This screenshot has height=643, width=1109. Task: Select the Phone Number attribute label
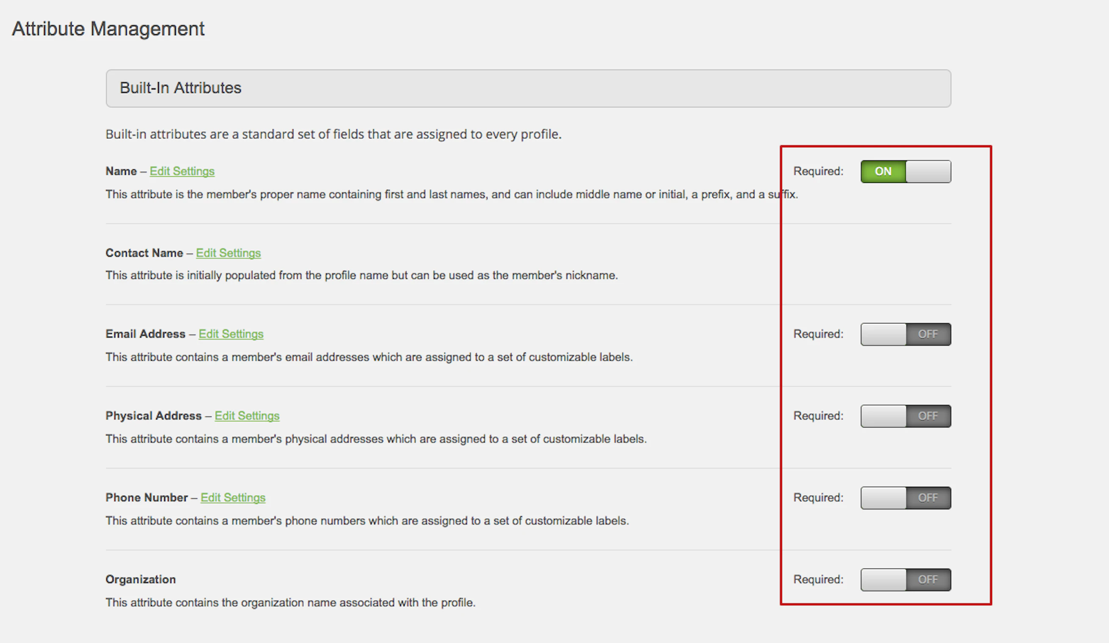tap(147, 497)
